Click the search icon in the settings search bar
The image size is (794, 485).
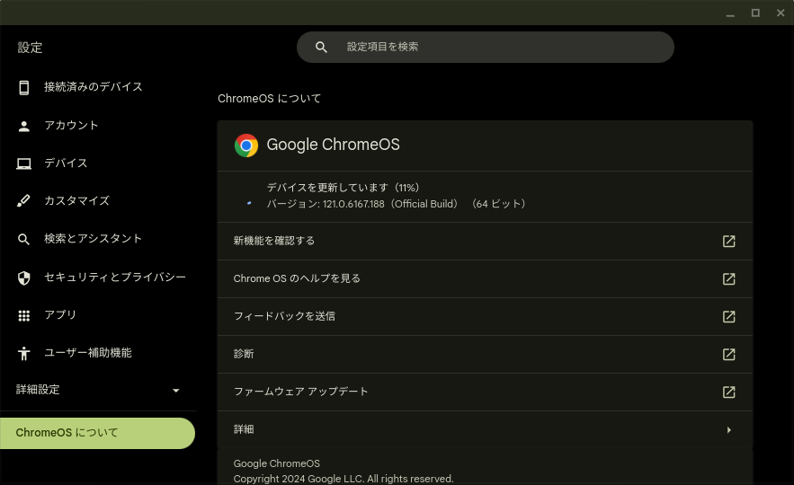pyautogui.click(x=321, y=47)
